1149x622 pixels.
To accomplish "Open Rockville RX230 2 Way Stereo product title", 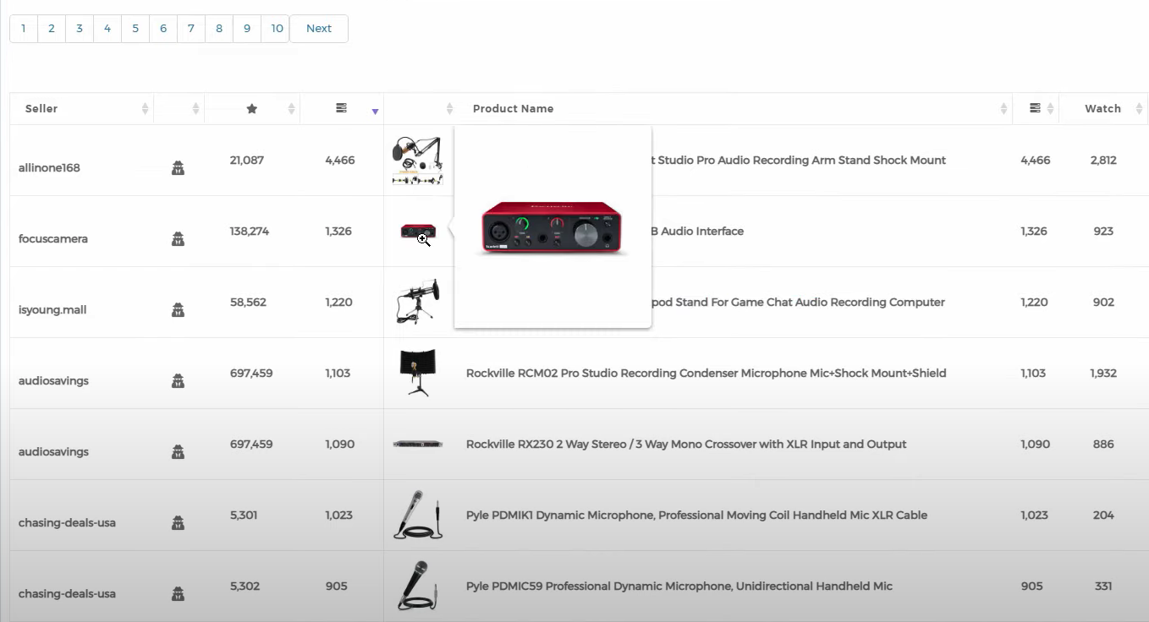I will [686, 445].
